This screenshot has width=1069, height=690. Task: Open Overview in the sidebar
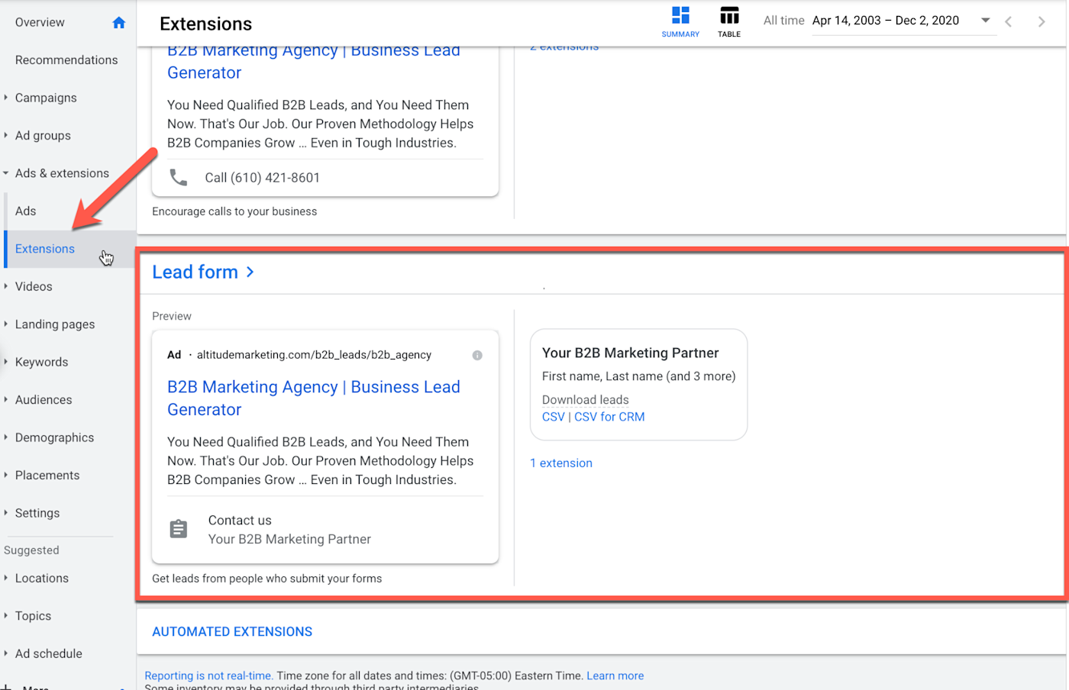40,22
